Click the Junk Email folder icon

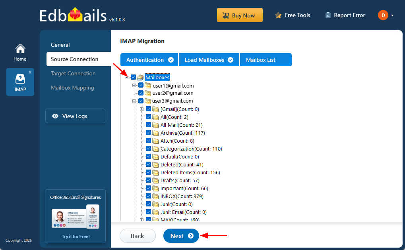155,212
